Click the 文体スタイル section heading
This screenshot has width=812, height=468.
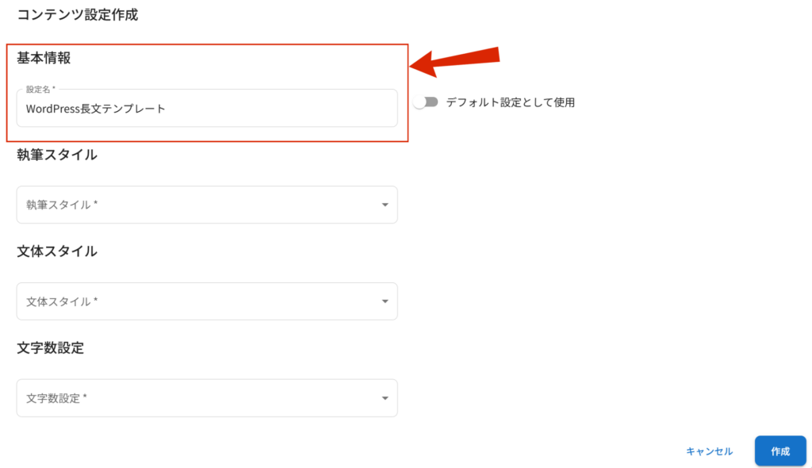point(57,251)
